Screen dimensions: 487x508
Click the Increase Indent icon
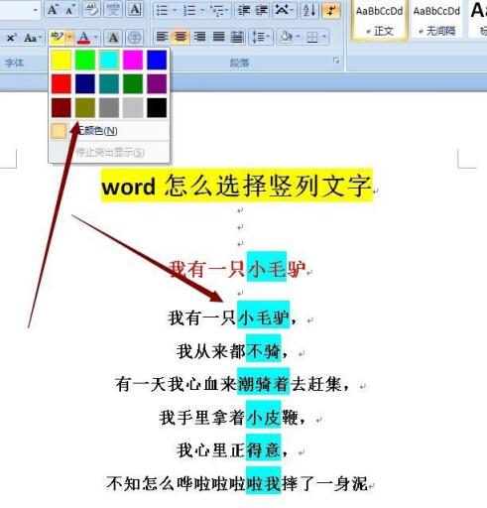(262, 10)
